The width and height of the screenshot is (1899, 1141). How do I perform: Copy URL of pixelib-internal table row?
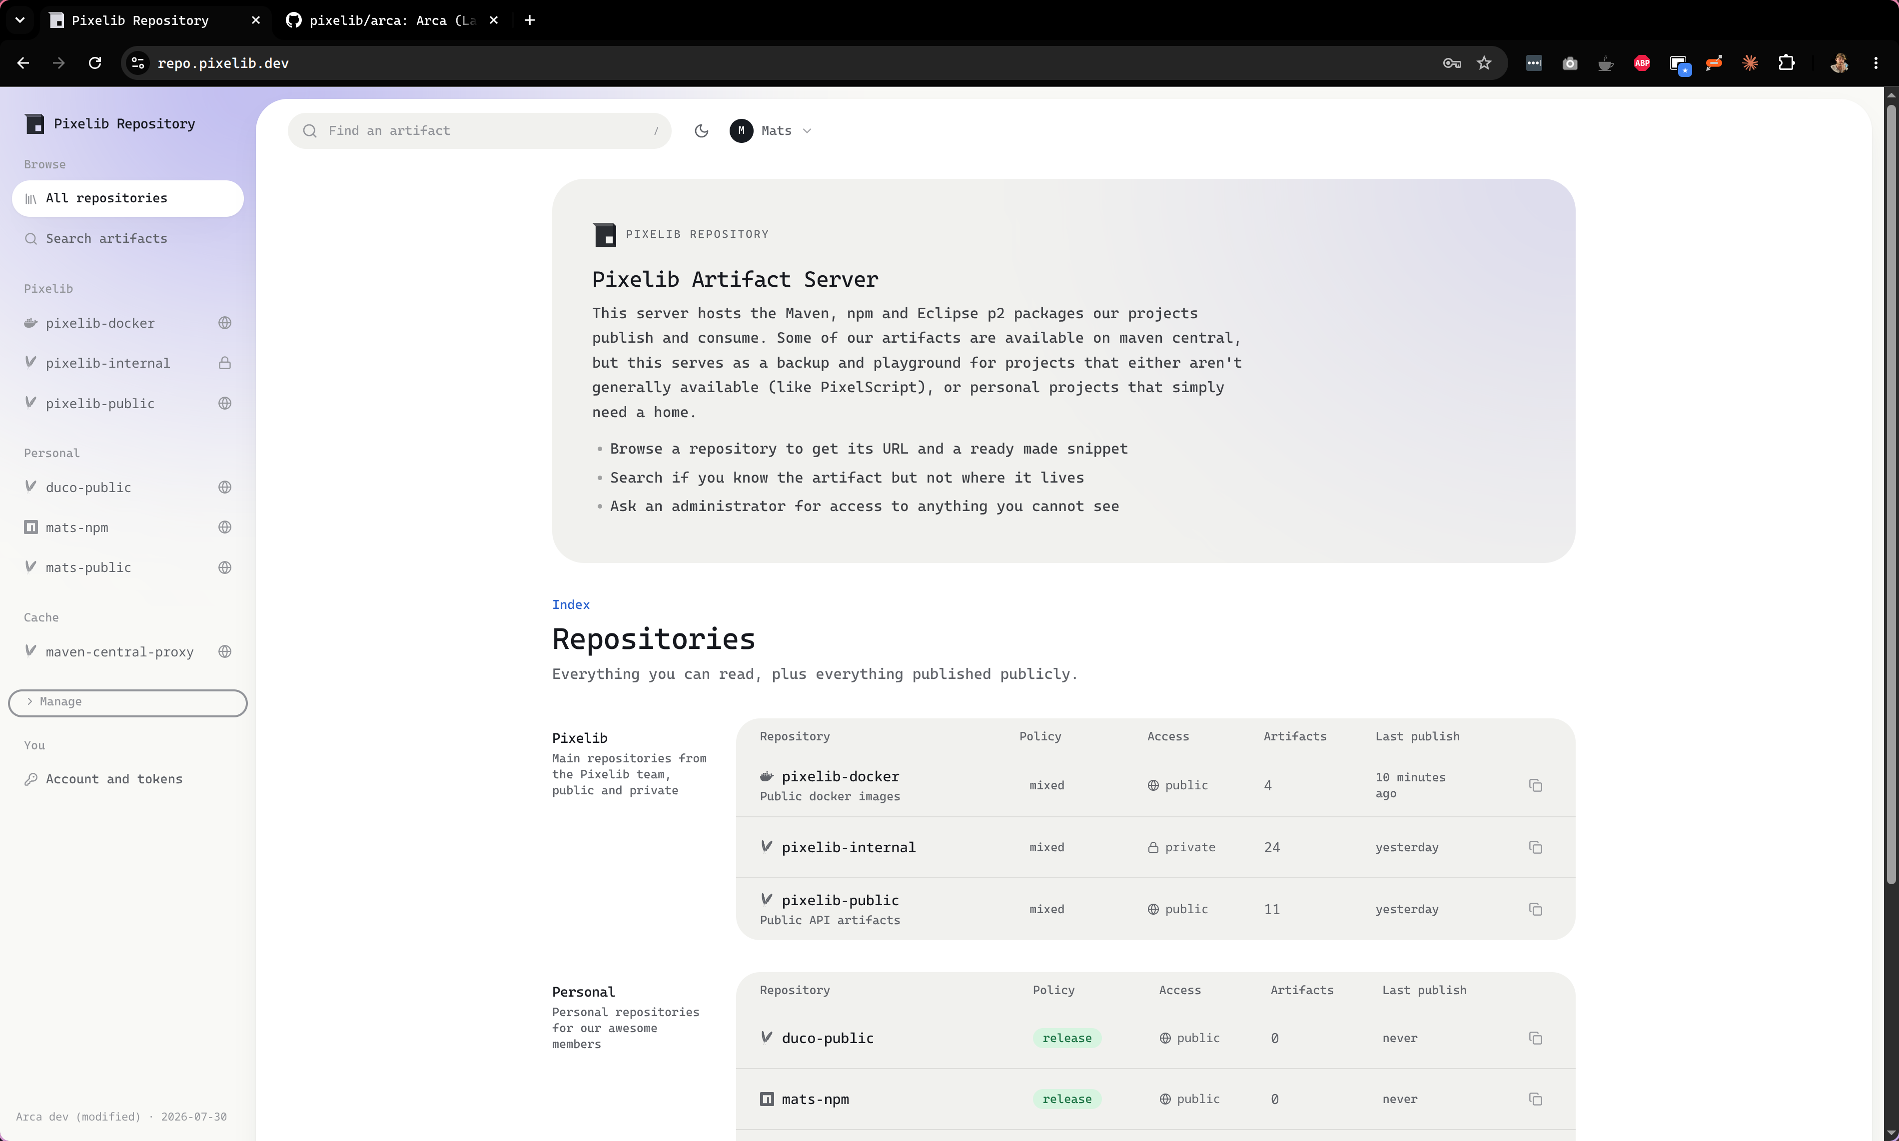coord(1535,848)
